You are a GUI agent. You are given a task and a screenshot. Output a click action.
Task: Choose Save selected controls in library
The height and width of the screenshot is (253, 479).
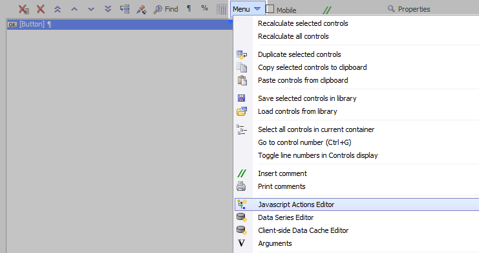(307, 98)
